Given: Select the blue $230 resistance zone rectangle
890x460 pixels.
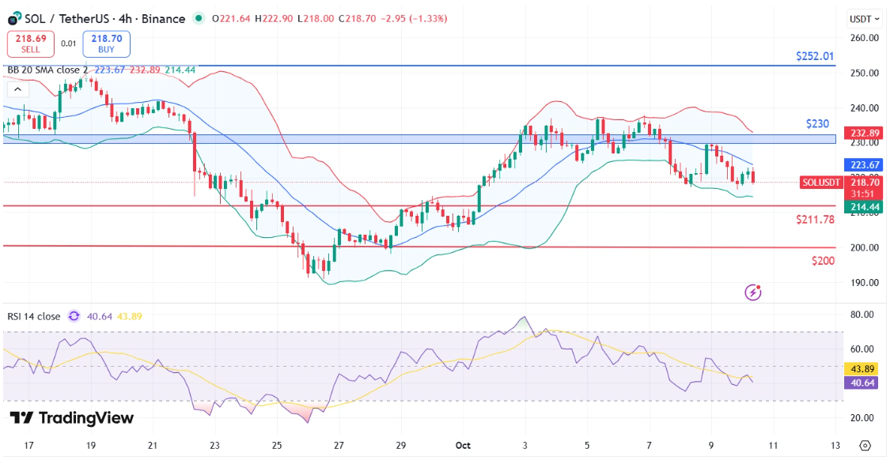Looking at the screenshot, I should 396,139.
